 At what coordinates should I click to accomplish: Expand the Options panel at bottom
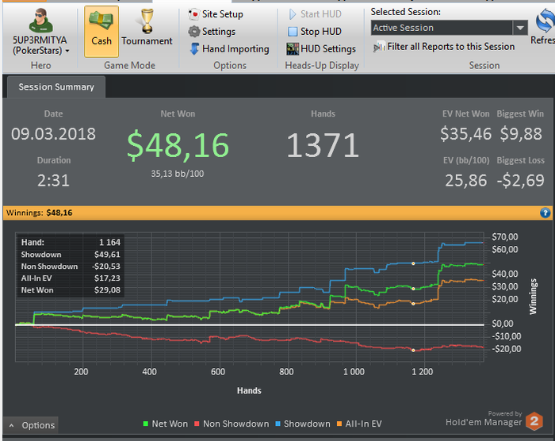[31, 425]
